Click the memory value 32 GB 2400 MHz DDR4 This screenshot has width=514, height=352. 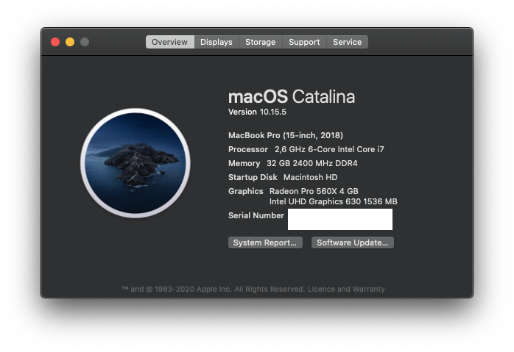312,163
